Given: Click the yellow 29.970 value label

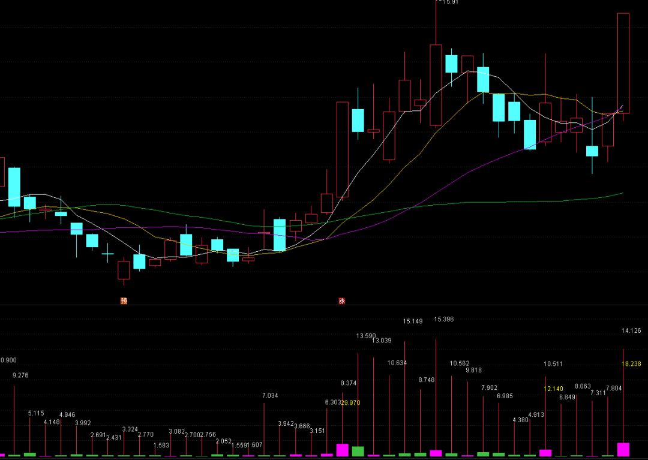Looking at the screenshot, I should click(x=350, y=403).
